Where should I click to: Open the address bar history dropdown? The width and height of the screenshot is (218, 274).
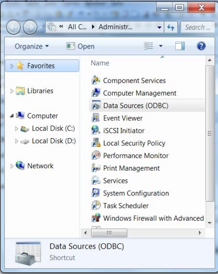pyautogui.click(x=159, y=28)
